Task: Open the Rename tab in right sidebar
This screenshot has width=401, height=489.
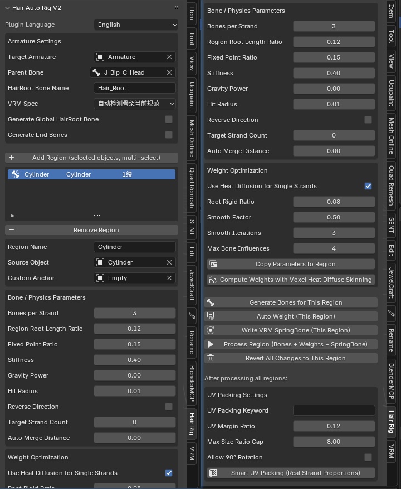Action: [x=391, y=340]
